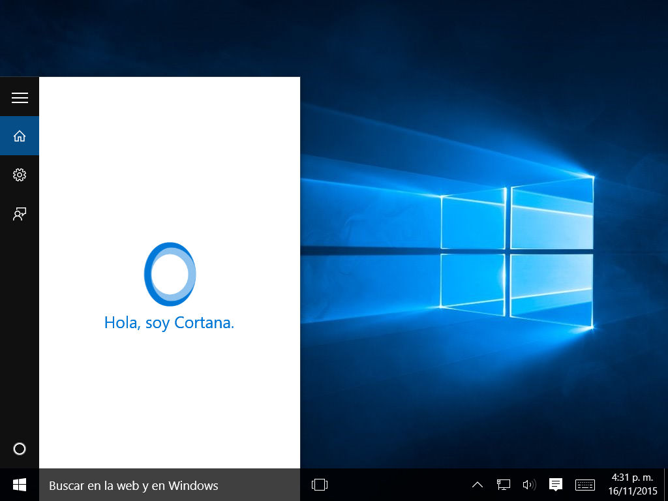Click the Show desktop sliver at taskbar end

(665, 485)
